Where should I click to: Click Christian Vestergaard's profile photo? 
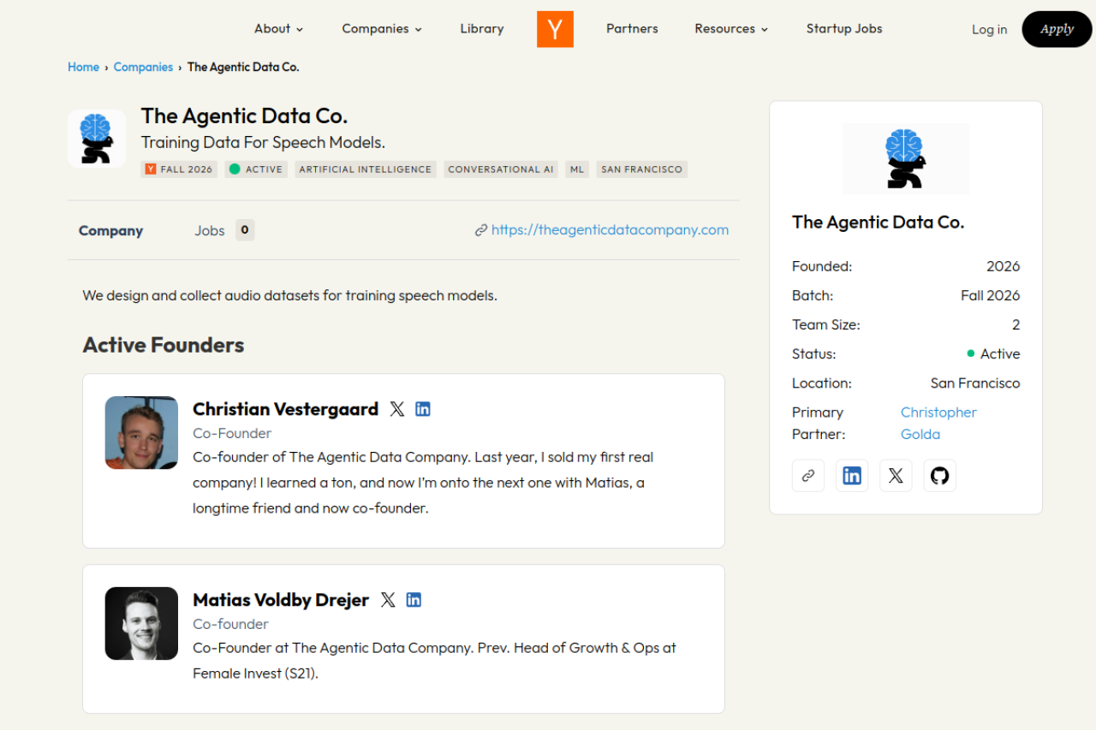click(x=141, y=432)
